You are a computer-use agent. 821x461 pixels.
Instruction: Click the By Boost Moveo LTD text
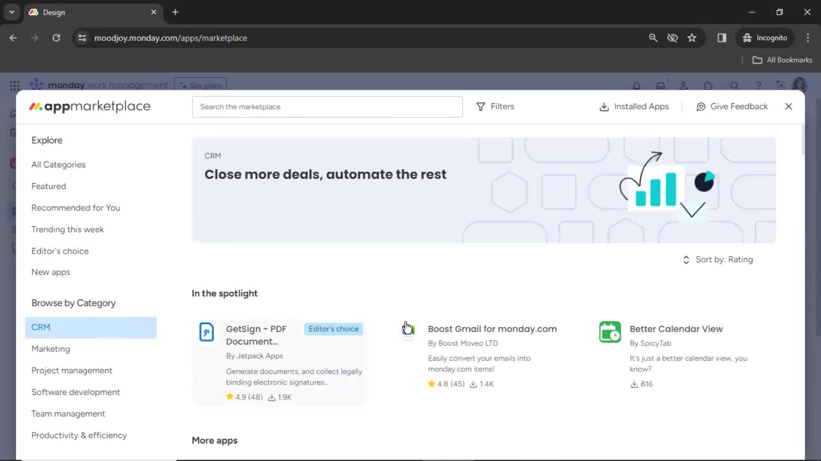coord(463,344)
